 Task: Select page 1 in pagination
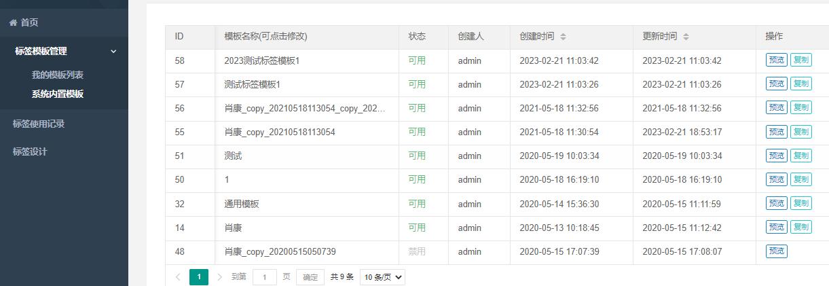pos(199,277)
